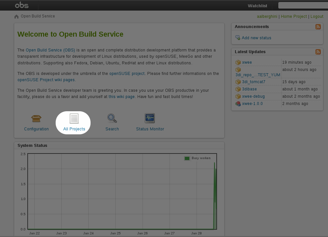Screen dimensions: 328x237
Task: Open the Configuration box icon
Action: point(36,118)
